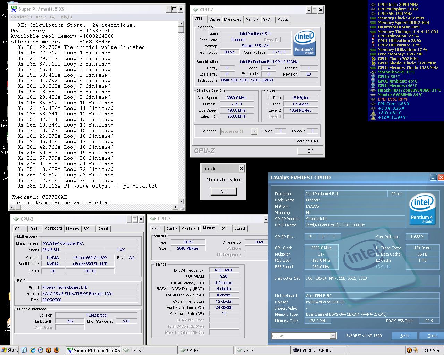
Task: Switch to the Super PI taskbar button
Action: [94, 350]
